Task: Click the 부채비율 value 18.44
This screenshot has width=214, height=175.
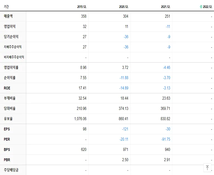Action: tap(124, 98)
